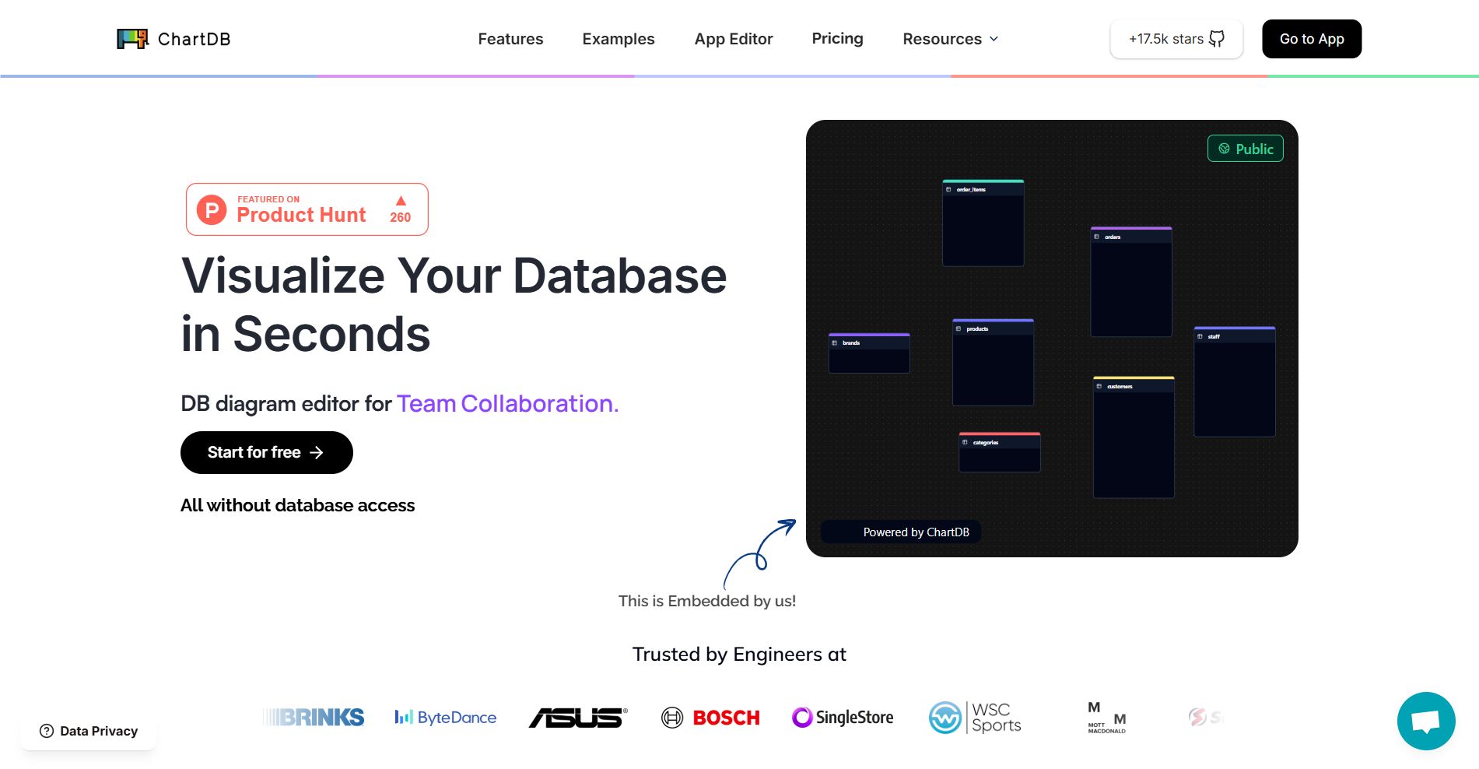Open the Data Privacy button
Viewport: 1479px width, 769px height.
[x=89, y=731]
